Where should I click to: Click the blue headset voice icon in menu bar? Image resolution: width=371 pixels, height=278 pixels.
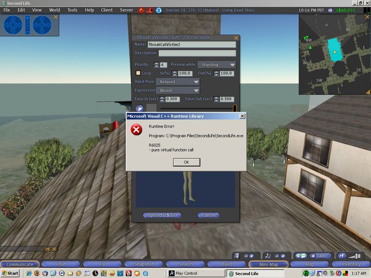[x=159, y=10]
